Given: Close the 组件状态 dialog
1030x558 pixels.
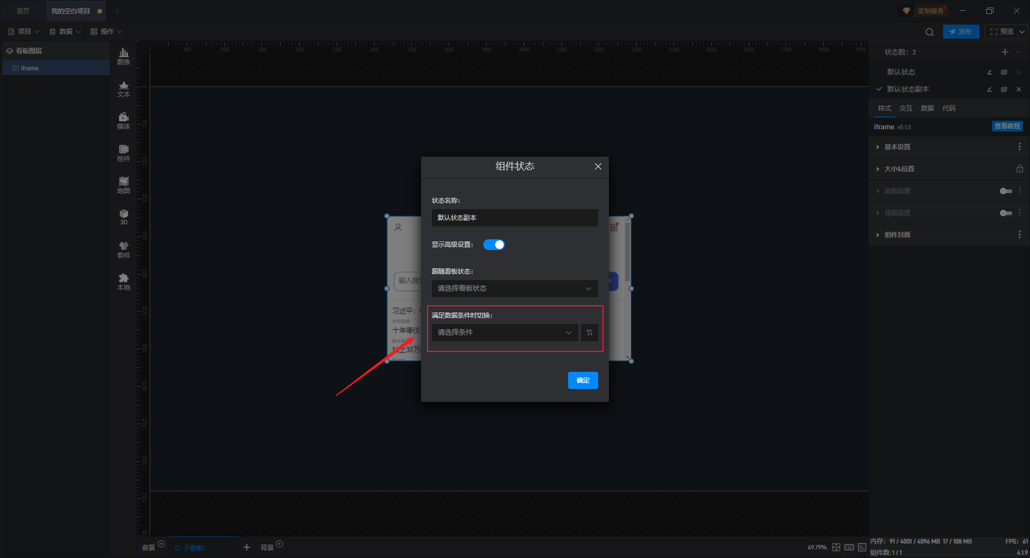Looking at the screenshot, I should coord(598,166).
